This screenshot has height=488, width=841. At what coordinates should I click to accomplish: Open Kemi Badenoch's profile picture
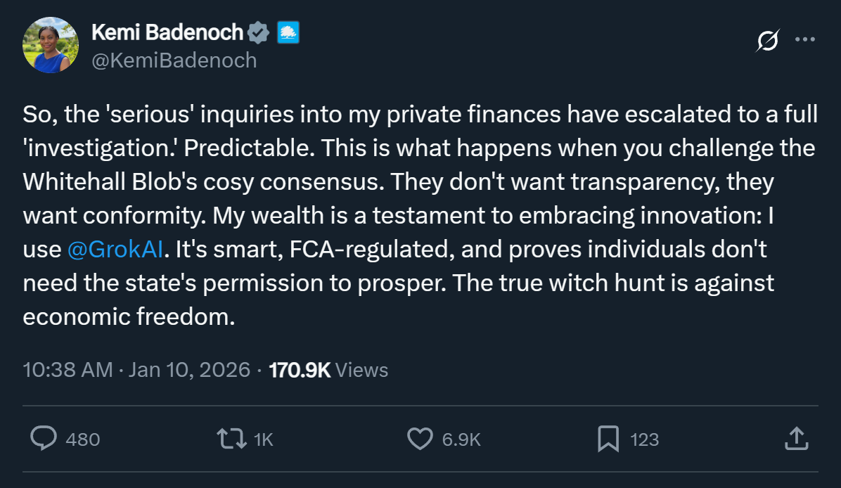click(x=51, y=45)
